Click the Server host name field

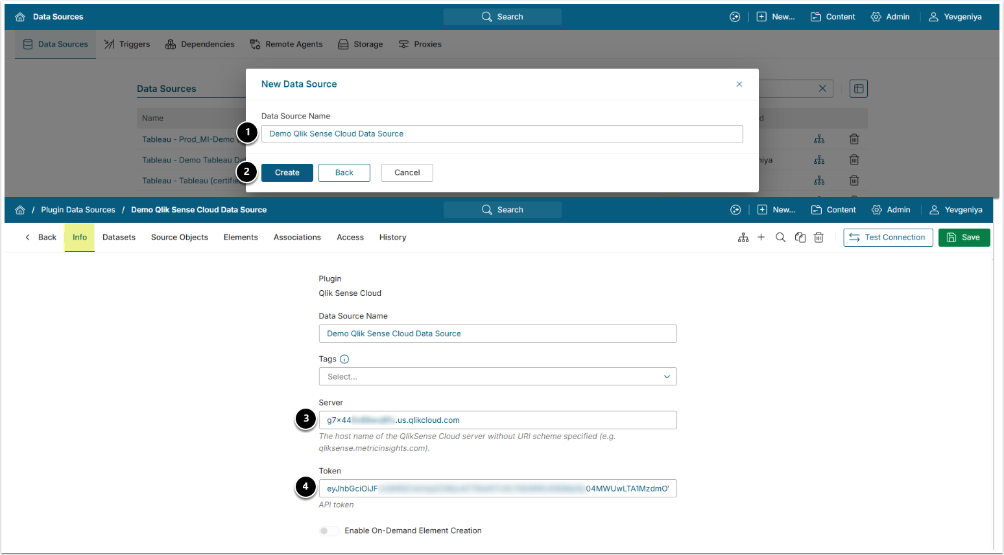click(x=497, y=420)
